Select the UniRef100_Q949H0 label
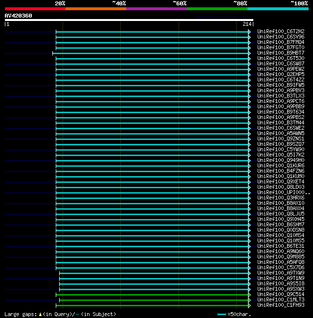The height and width of the screenshot is (318, 313). [281, 160]
